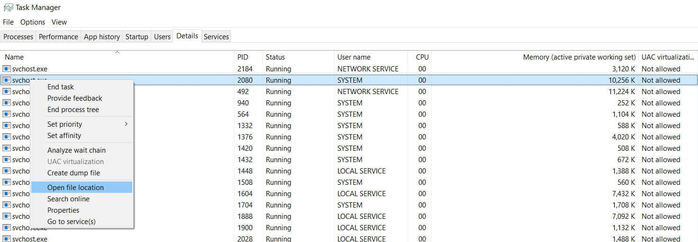Click LOCAL SERVICE in PID 1448 row
Viewport: 698px width, 242px height.
click(362, 171)
